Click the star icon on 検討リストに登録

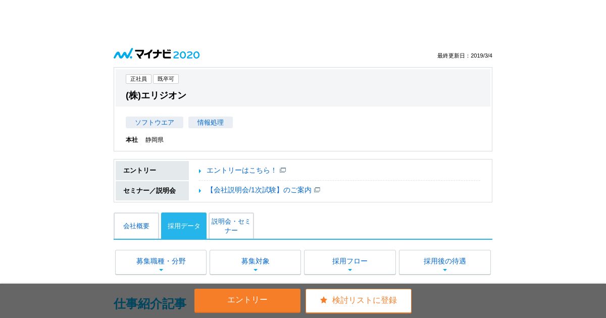coord(324,300)
